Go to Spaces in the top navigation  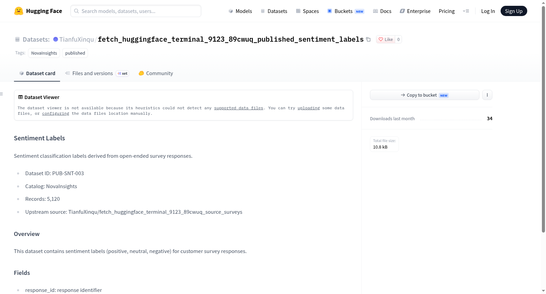click(x=307, y=11)
